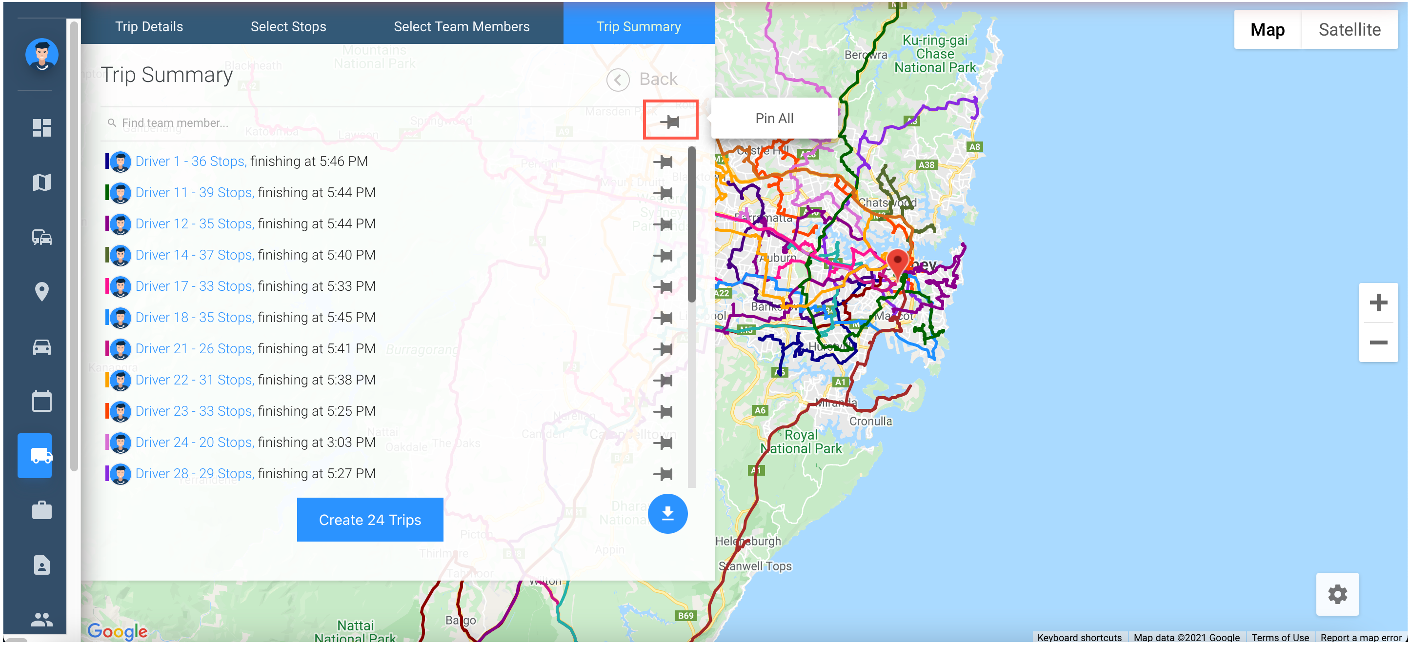Viewport: 1410px width, 645px height.
Task: Switch to the Trip Details tab
Action: 149,26
